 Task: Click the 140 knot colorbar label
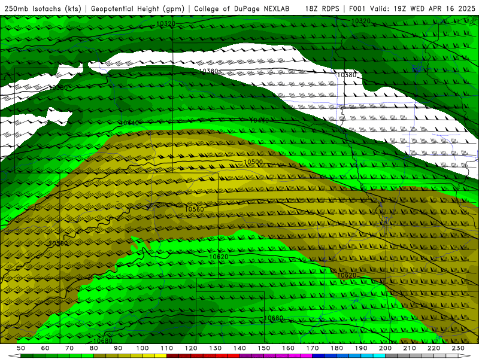point(239,348)
